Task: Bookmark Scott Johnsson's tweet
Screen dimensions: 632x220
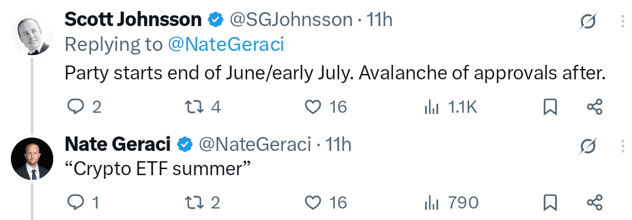Action: click(x=550, y=107)
